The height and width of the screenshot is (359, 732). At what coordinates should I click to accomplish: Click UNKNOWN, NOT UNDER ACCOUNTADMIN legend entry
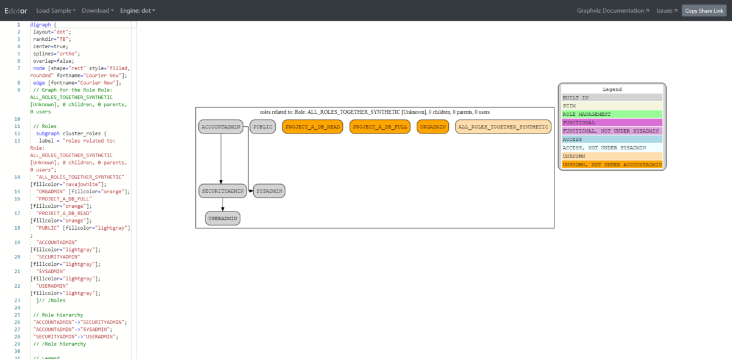[612, 165]
